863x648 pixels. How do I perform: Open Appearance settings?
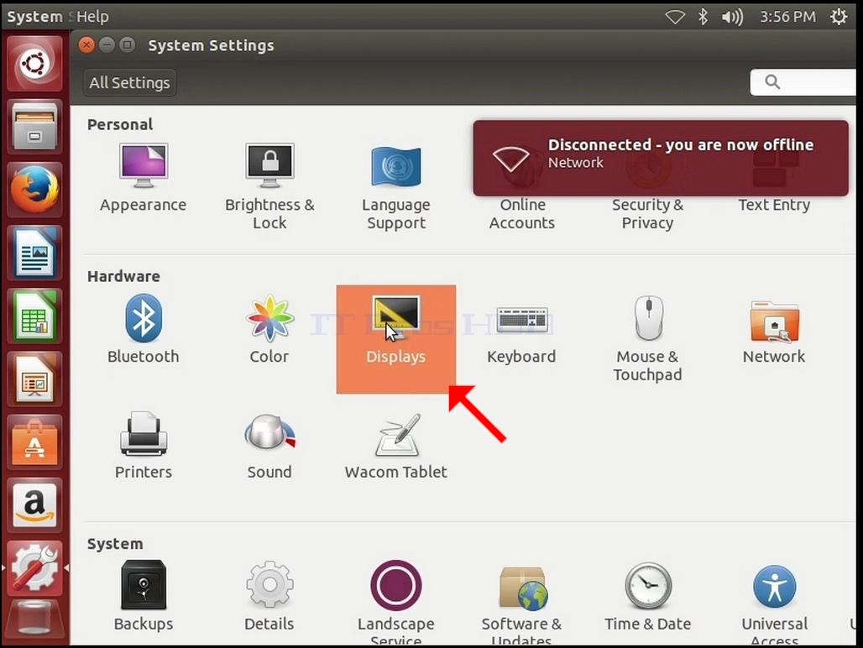(x=143, y=177)
